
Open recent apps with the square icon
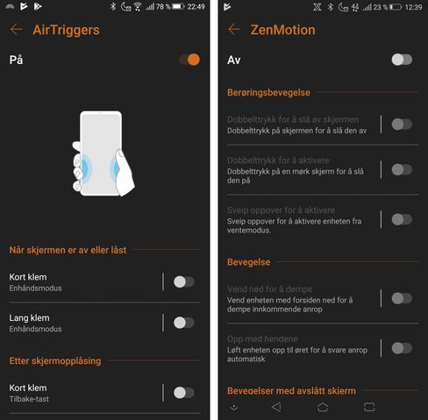[369, 407]
